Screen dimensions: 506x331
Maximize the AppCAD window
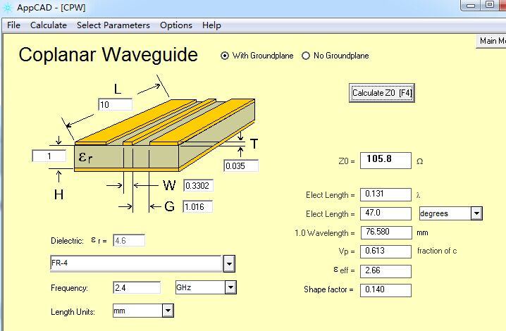click(490, 5)
